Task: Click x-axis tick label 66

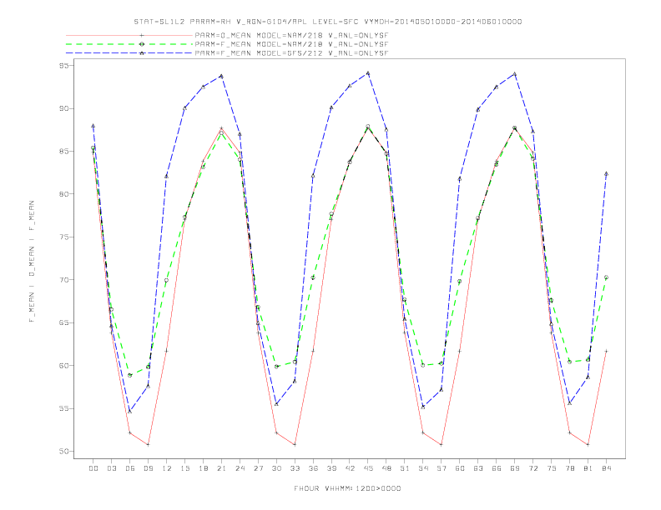Action: (497, 468)
